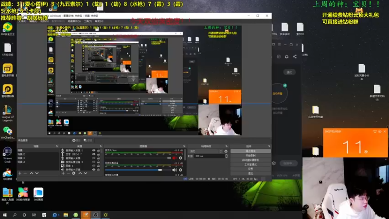Screen dimensions: 389x219
Task: Open 雷电模拟器 desktop icon
Action: click(x=7, y=91)
